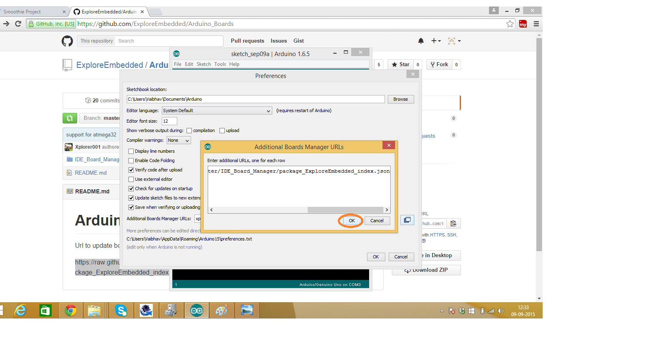
Task: Click the red 'my' extension icon
Action: coord(523,24)
